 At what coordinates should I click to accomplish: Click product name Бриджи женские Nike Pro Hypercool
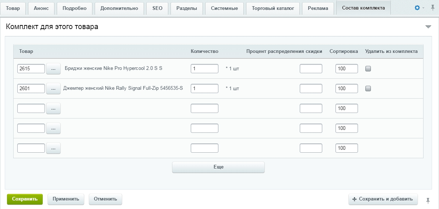[113, 68]
